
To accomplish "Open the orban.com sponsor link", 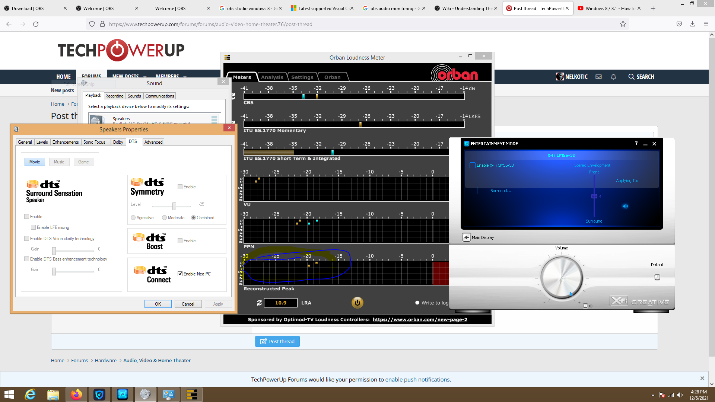I will (420, 320).
